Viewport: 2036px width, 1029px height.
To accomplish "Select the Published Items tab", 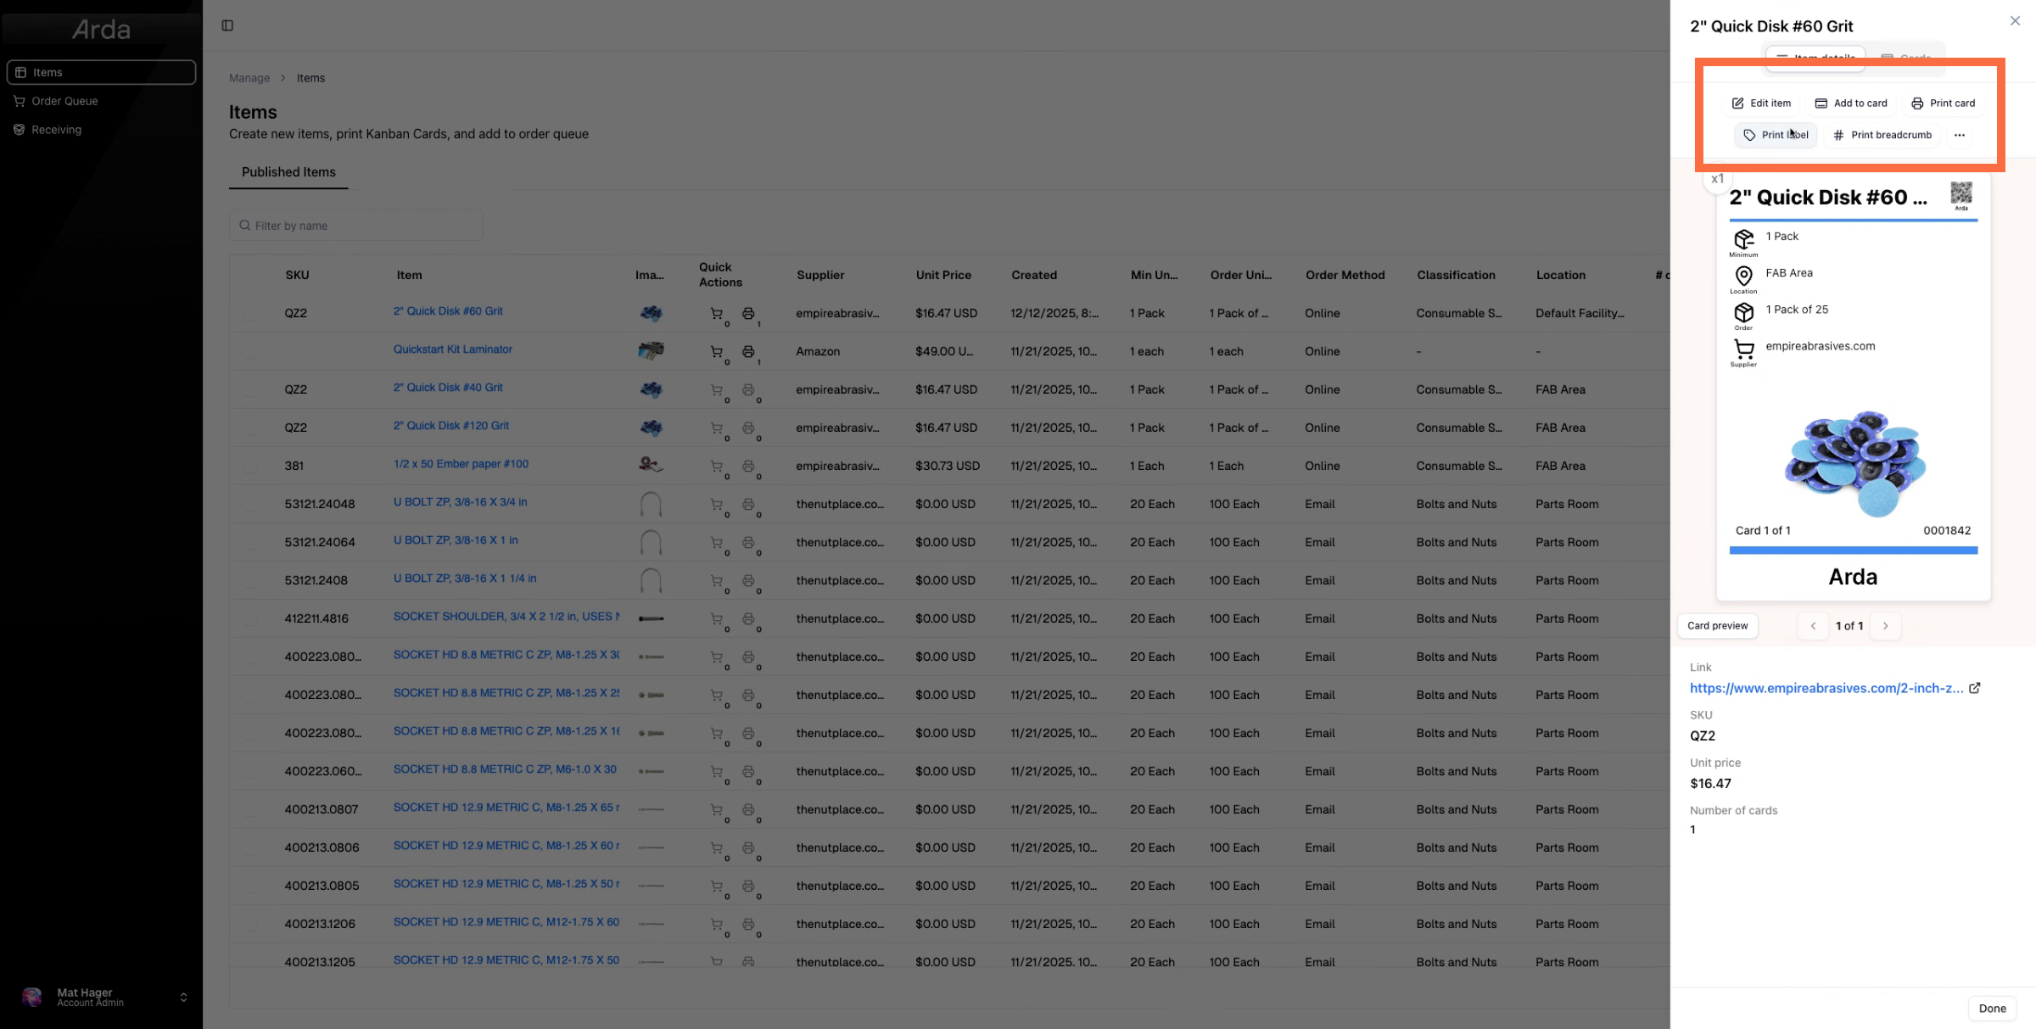I will (288, 172).
